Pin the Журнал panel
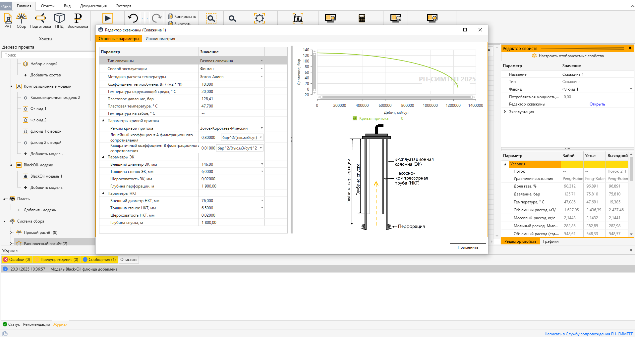The image size is (635, 337). tap(631, 250)
